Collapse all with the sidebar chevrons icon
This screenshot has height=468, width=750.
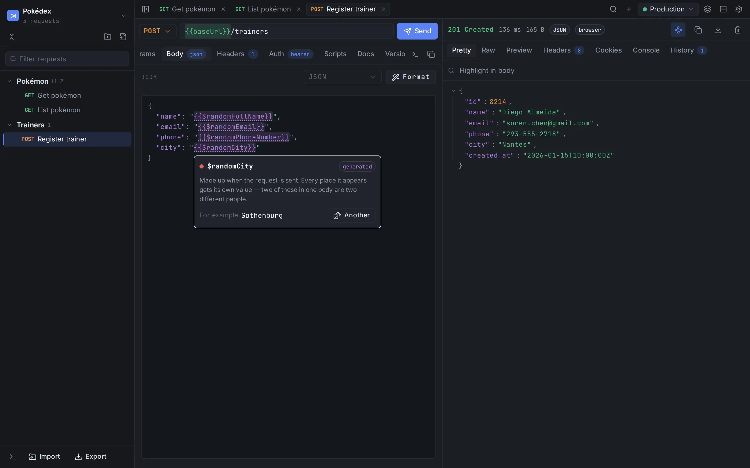(12, 37)
